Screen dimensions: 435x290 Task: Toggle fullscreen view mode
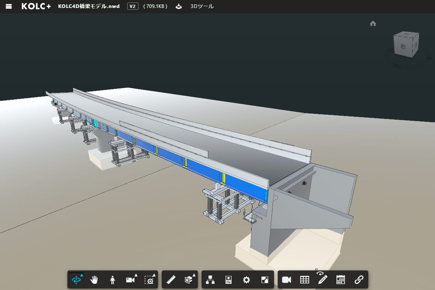click(x=265, y=279)
